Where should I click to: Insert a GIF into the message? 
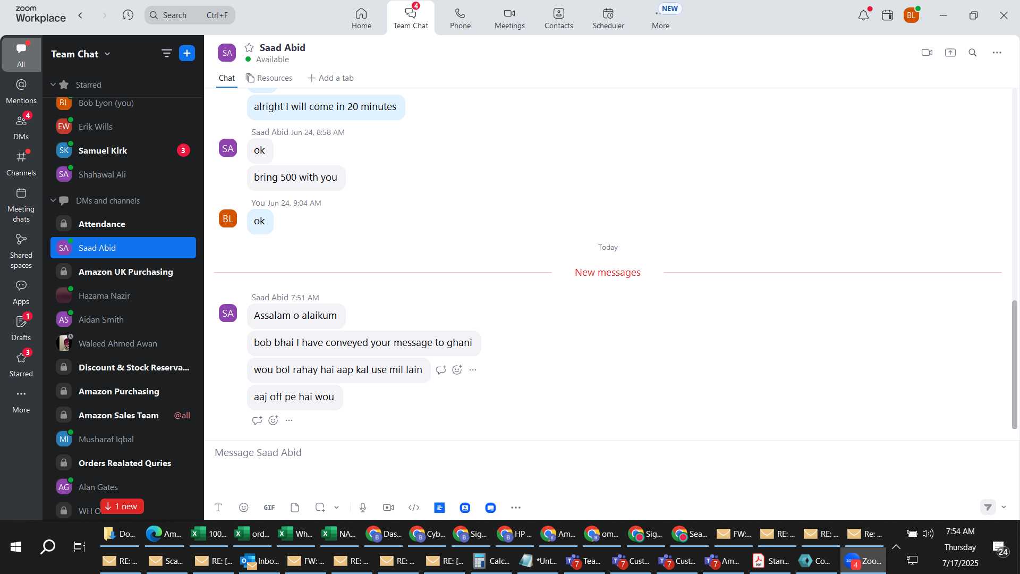click(x=269, y=508)
